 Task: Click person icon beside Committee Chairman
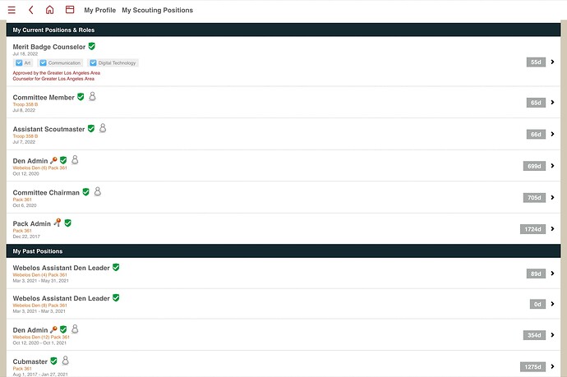[98, 191]
